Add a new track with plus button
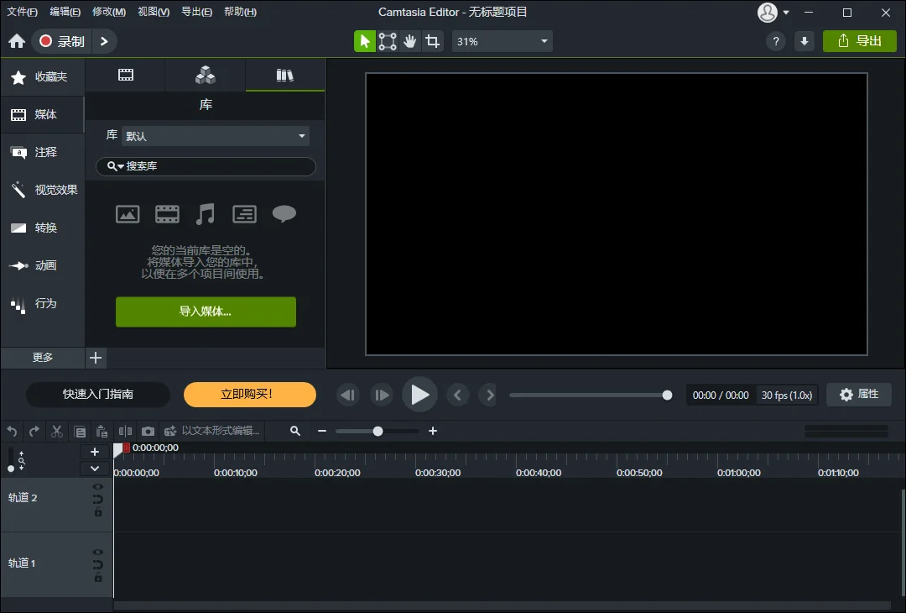Viewport: 906px width, 613px height. pos(95,453)
